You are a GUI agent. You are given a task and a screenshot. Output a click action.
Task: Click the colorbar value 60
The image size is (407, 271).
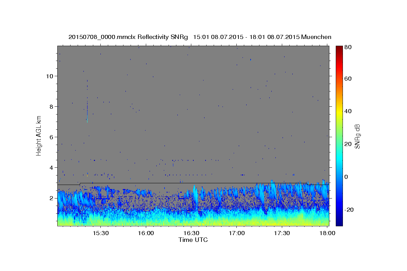(x=348, y=79)
